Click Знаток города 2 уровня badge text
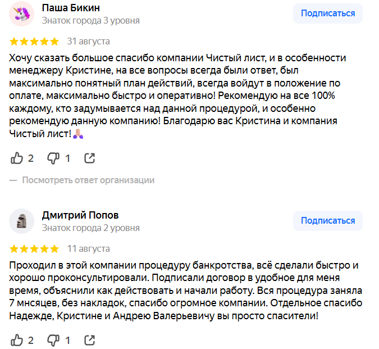Viewport: 379px width, 349px height. click(91, 228)
